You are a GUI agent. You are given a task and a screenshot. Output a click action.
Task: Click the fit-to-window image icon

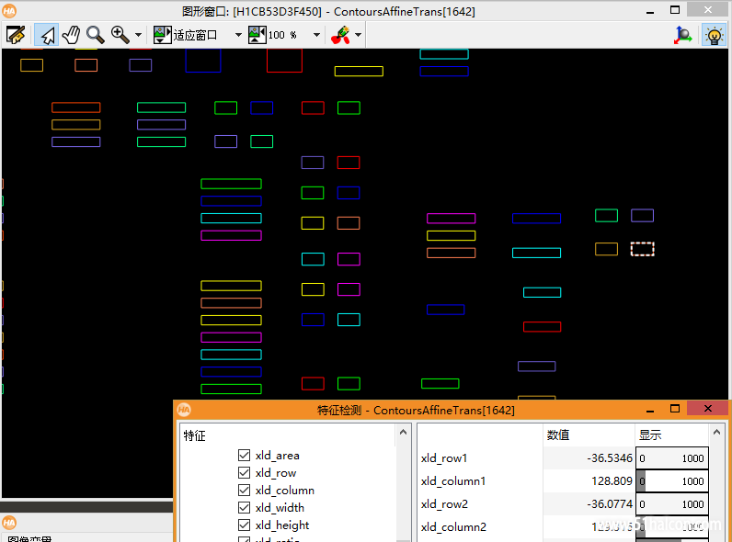pos(163,35)
